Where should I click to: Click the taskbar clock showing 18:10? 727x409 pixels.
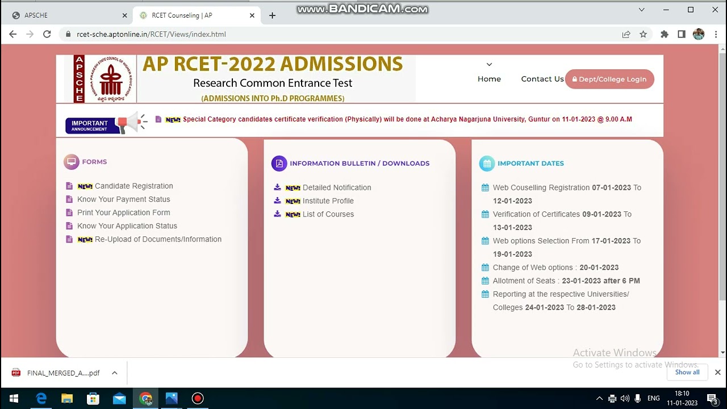pyautogui.click(x=682, y=398)
